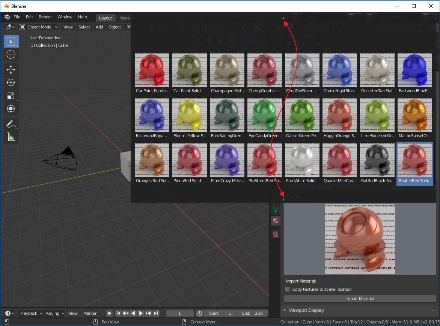Toggle preview range clock icon
This screenshot has height=326, width=440.
coord(199,313)
